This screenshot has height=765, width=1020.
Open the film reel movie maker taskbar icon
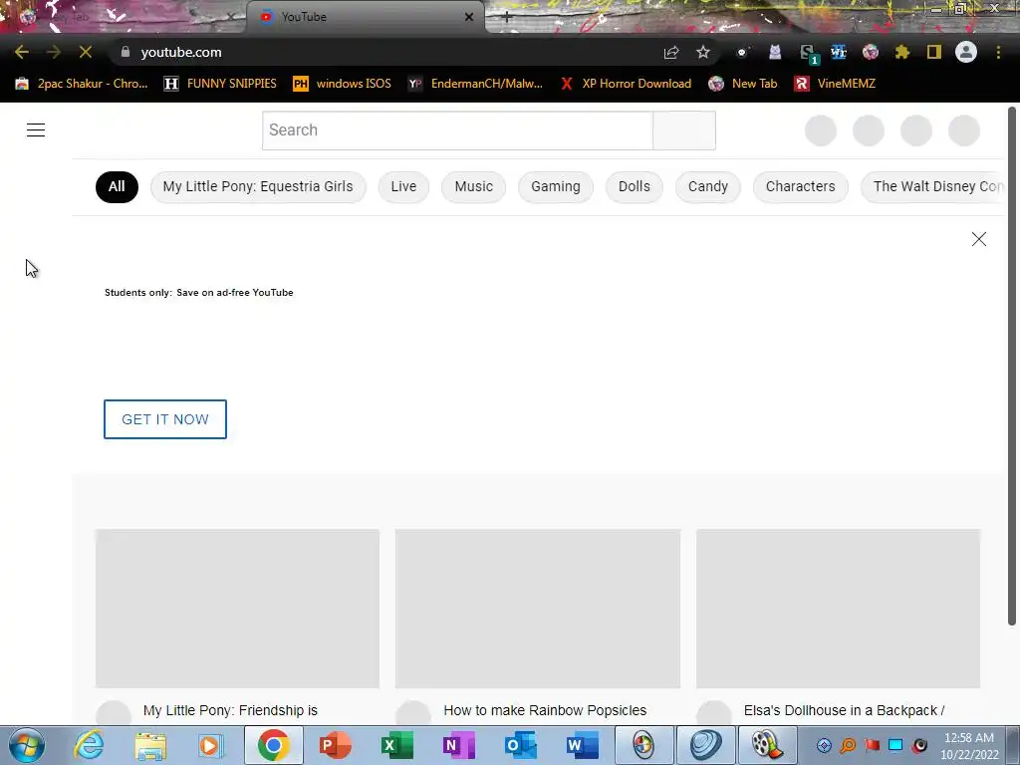(x=767, y=745)
